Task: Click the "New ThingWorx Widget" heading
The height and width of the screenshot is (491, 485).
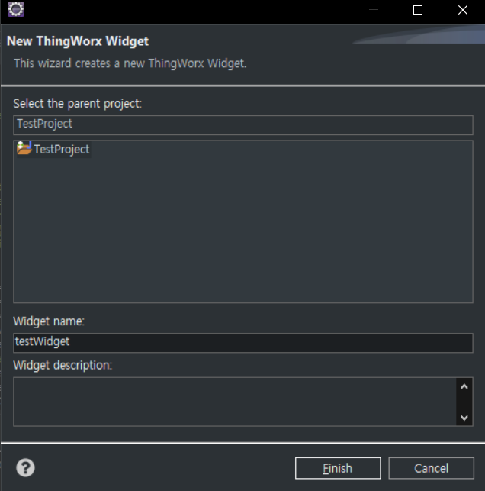Action: click(77, 41)
